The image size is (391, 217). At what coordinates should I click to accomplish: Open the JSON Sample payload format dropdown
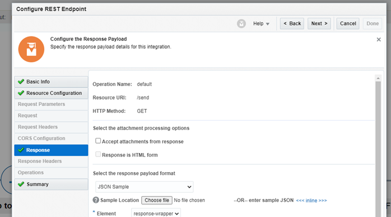coord(145,187)
